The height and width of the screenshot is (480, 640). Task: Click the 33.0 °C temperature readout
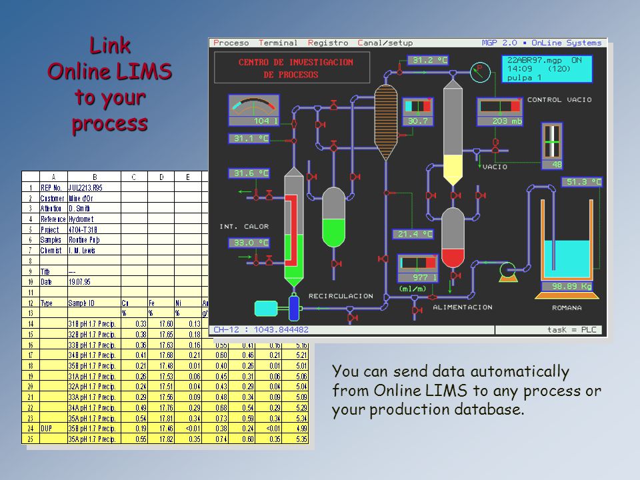tap(249, 243)
